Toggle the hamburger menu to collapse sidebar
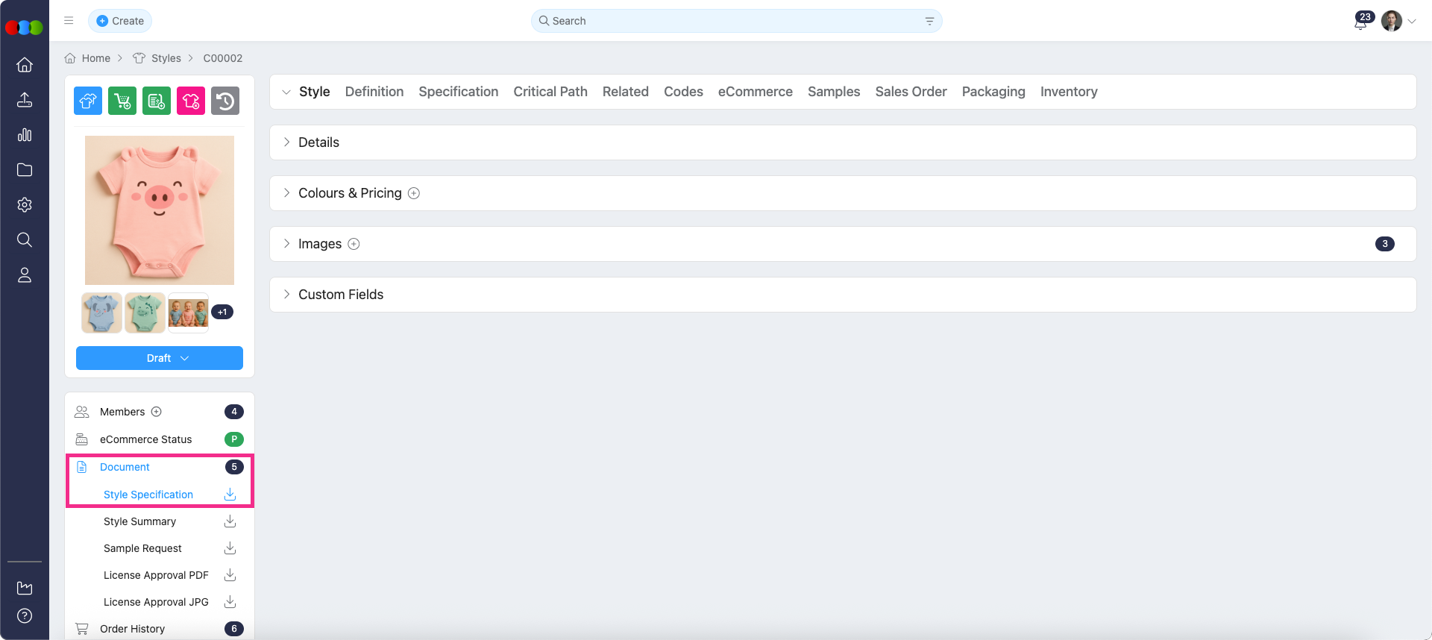This screenshot has height=640, width=1432. (69, 21)
